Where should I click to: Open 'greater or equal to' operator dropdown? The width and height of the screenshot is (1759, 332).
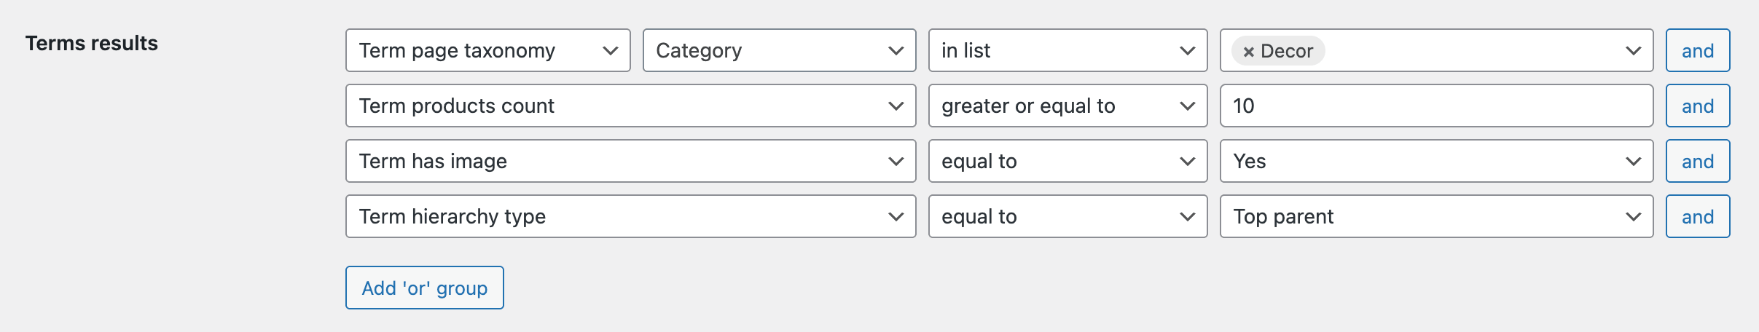pos(1067,106)
